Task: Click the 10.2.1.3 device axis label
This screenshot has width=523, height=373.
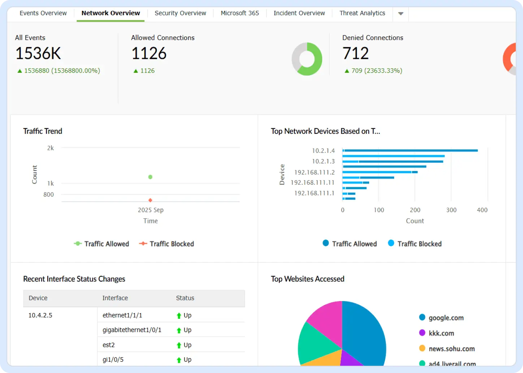Action: [x=323, y=161]
